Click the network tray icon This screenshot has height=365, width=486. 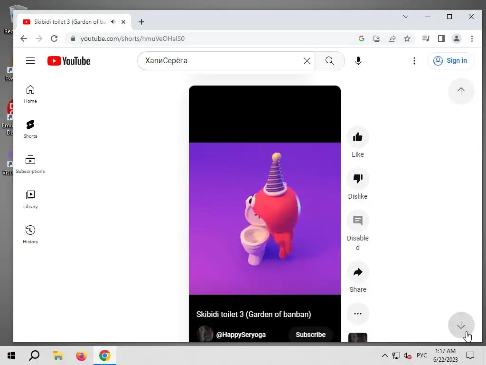396,355
